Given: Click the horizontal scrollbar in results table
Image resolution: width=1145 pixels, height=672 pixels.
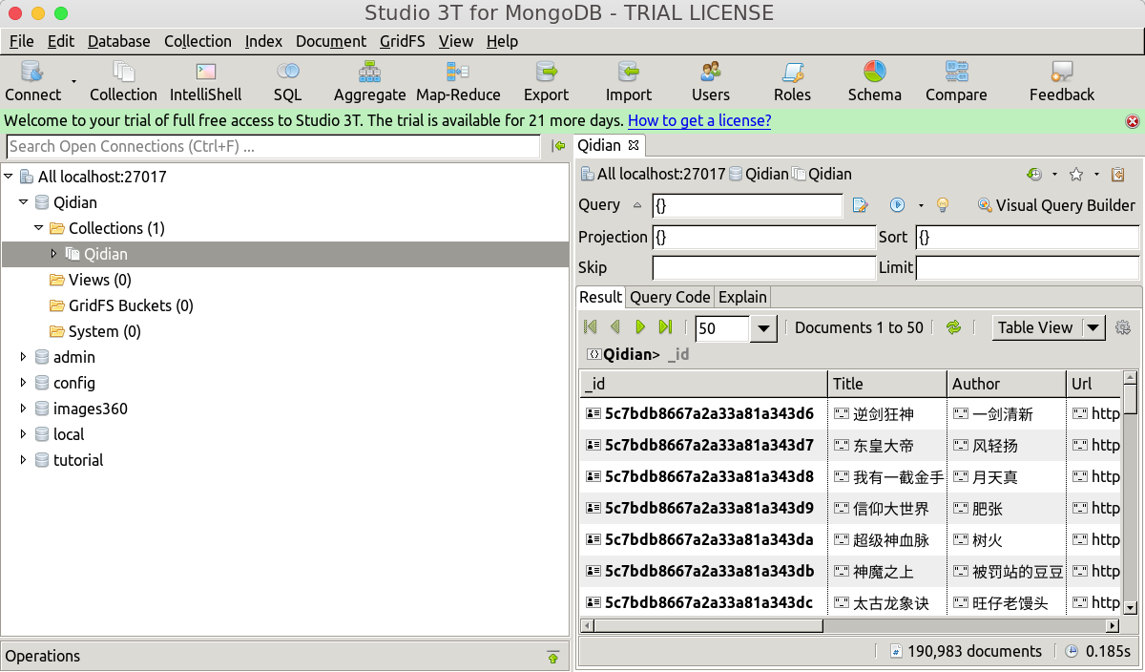Looking at the screenshot, I should pos(707,626).
